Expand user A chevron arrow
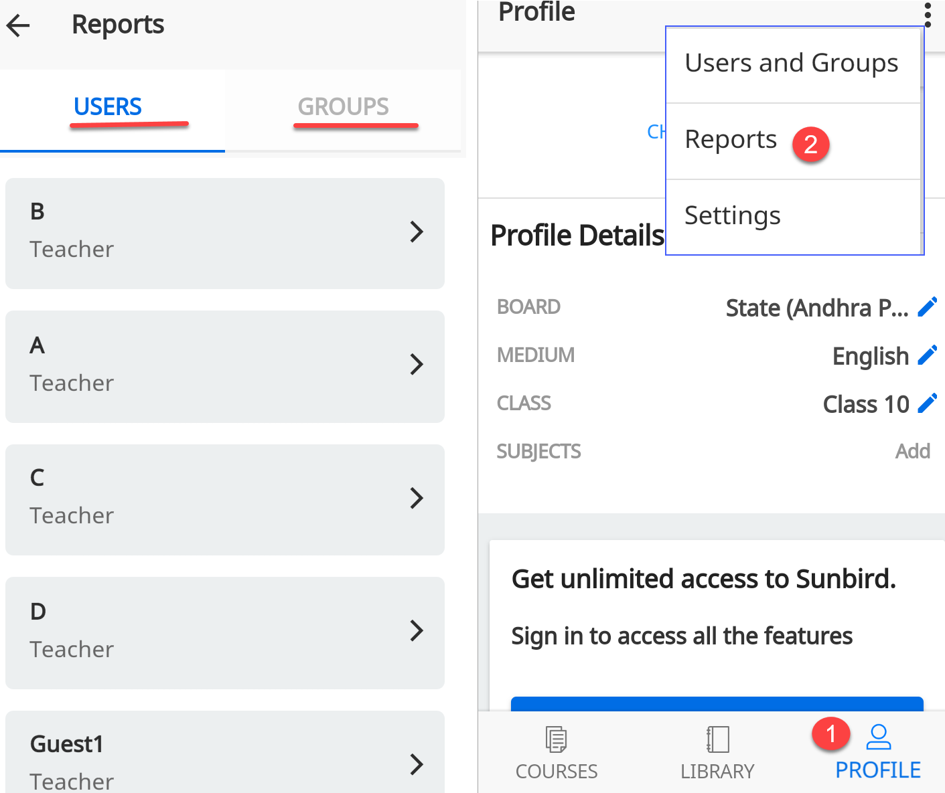Screen dimensions: 945x793 coord(417,365)
